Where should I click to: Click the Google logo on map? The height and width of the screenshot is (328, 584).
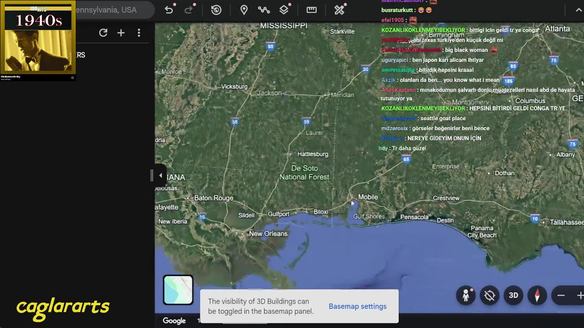tap(174, 321)
